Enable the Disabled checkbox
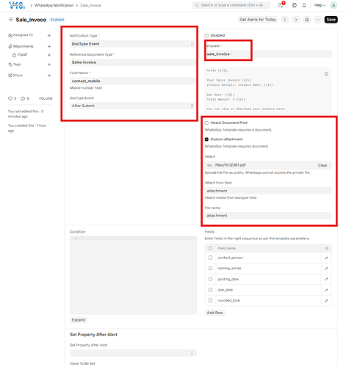The height and width of the screenshot is (367, 346). tap(206, 35)
